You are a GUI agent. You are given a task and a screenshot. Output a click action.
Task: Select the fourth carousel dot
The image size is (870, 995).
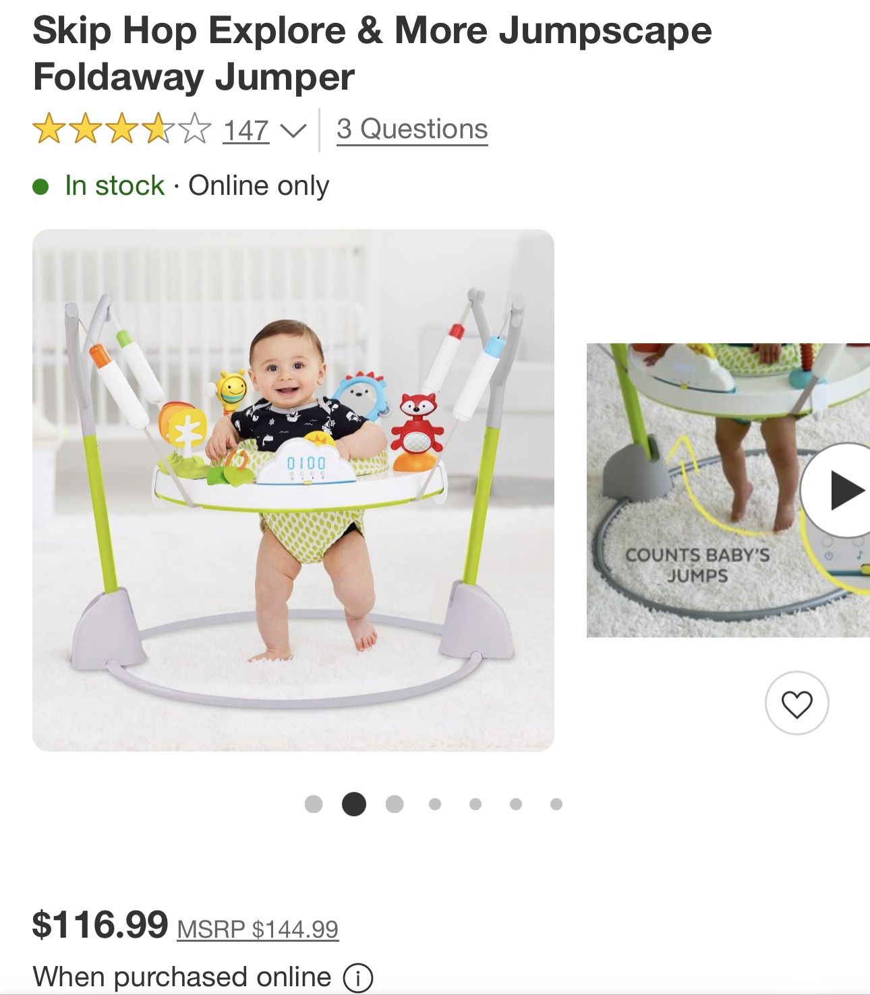click(x=435, y=804)
